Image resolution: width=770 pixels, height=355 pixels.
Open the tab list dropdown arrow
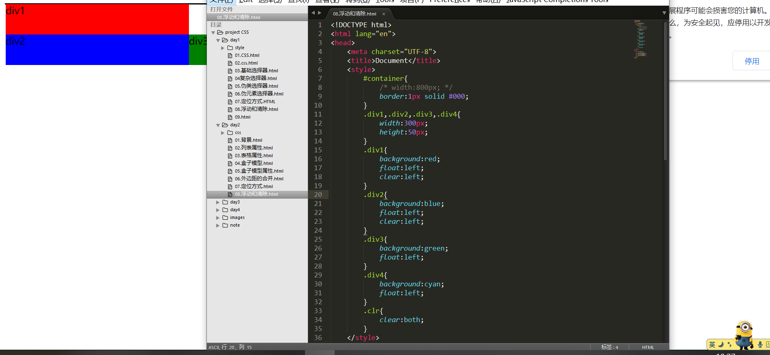[x=664, y=13]
